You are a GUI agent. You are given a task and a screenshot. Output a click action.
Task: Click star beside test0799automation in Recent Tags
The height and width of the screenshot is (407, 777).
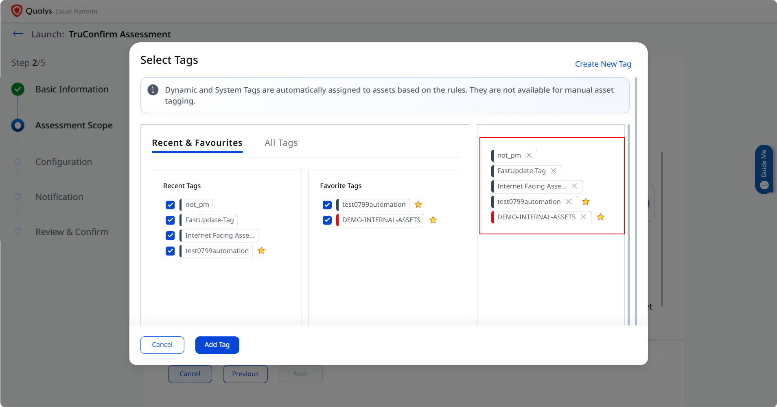[261, 251]
